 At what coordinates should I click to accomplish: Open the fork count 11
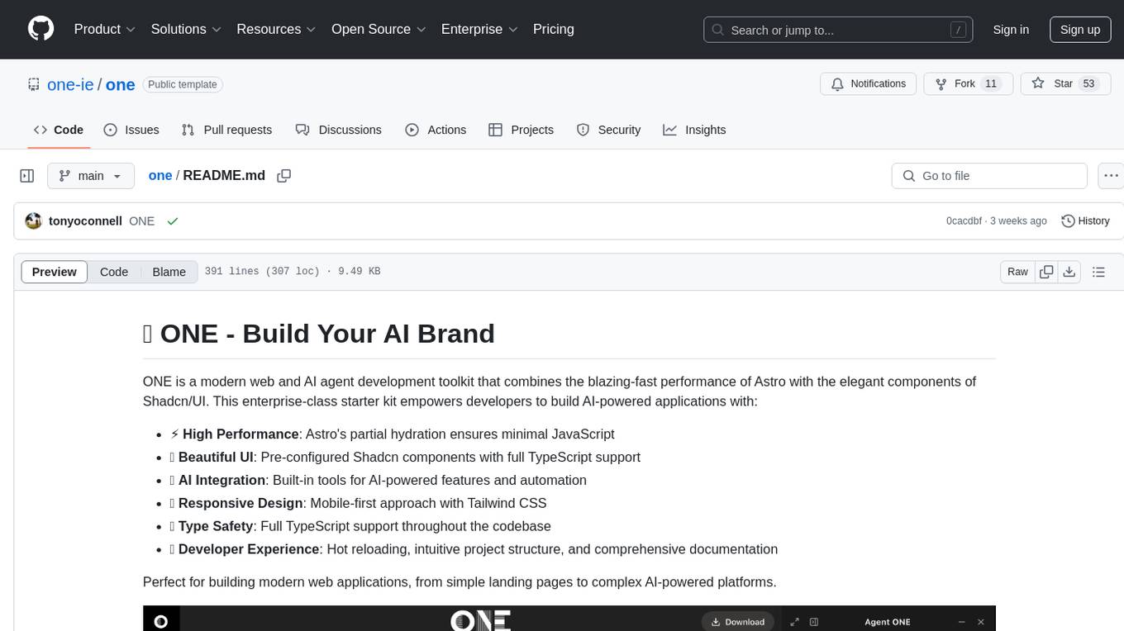pyautogui.click(x=991, y=84)
